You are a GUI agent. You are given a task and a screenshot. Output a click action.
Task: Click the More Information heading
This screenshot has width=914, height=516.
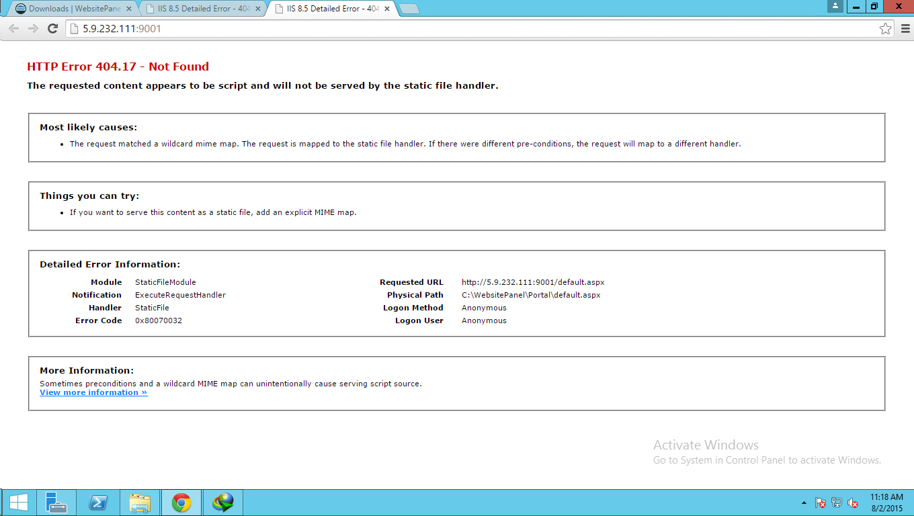[87, 371]
